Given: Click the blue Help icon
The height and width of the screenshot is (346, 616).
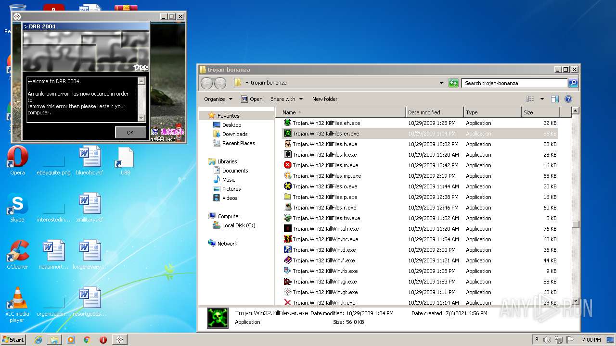Looking at the screenshot, I should [x=568, y=99].
